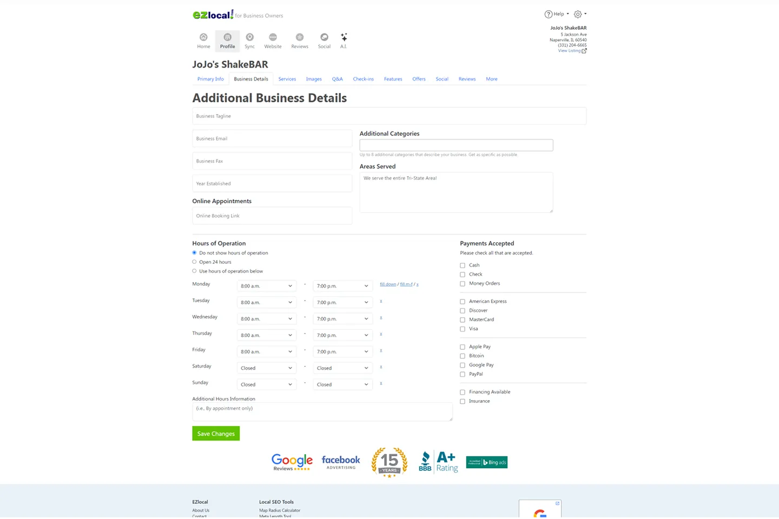
Task: Select Open 24 hours option
Action: pos(194,262)
